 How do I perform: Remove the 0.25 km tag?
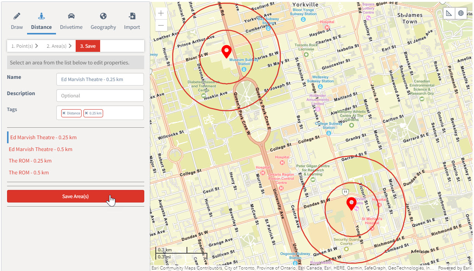click(x=86, y=113)
